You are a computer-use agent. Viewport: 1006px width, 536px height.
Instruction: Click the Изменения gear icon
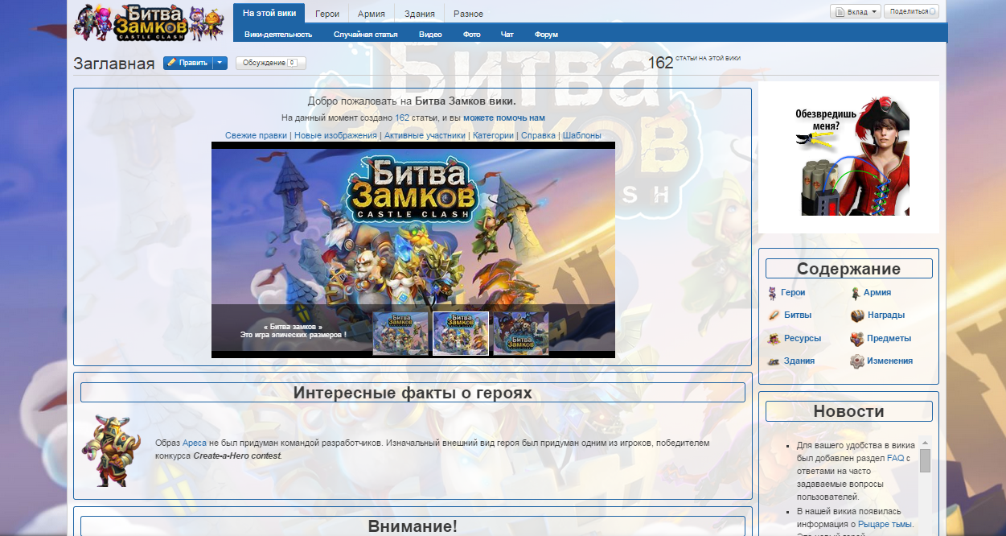[857, 361]
